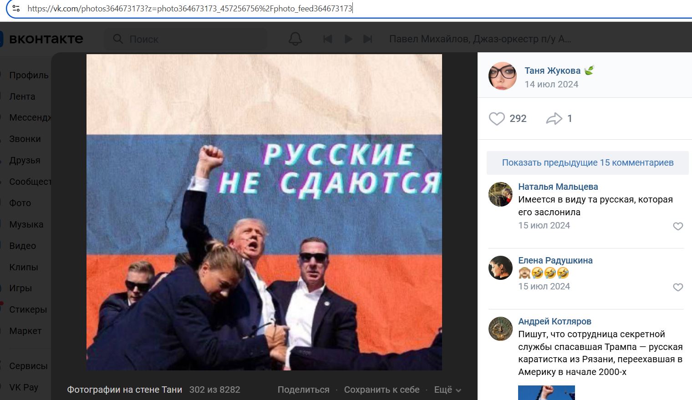Open the attached image thumbnail in comment
This screenshot has width=692, height=400.
(x=546, y=393)
